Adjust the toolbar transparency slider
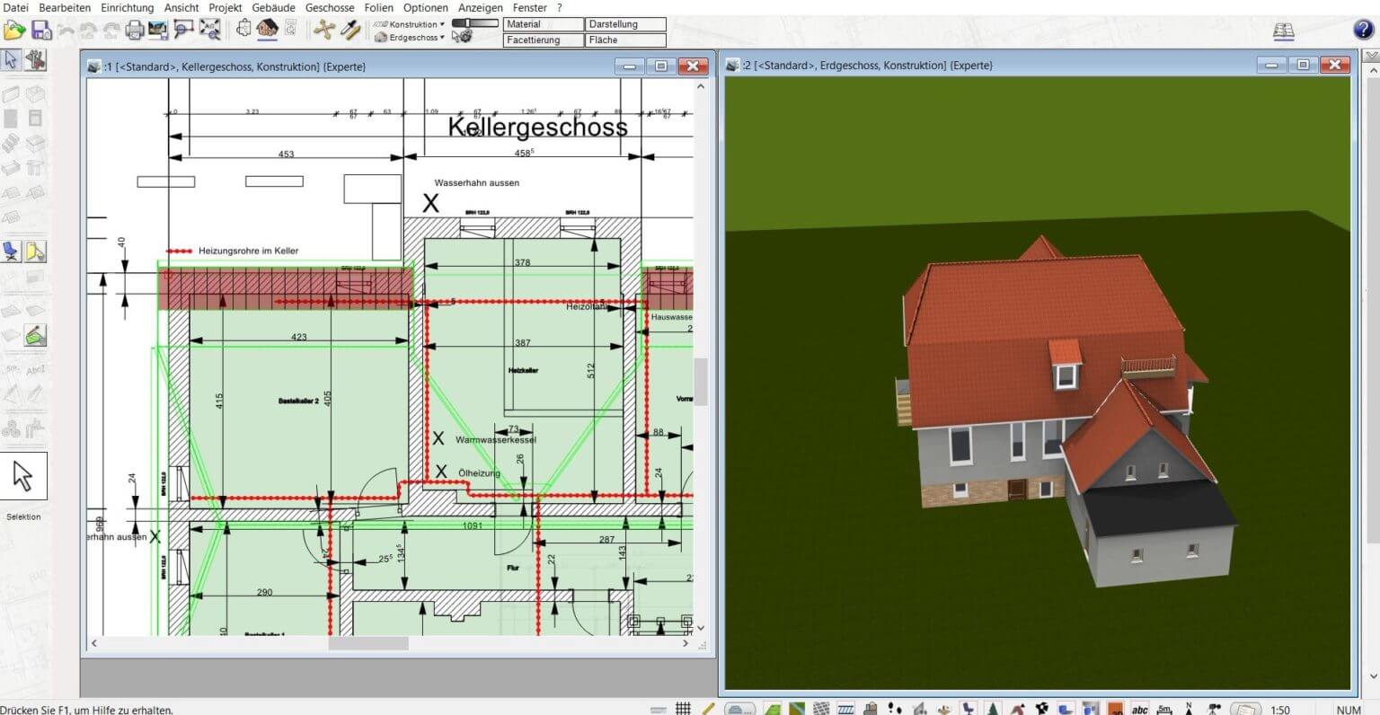The height and width of the screenshot is (715, 1380). tap(475, 22)
